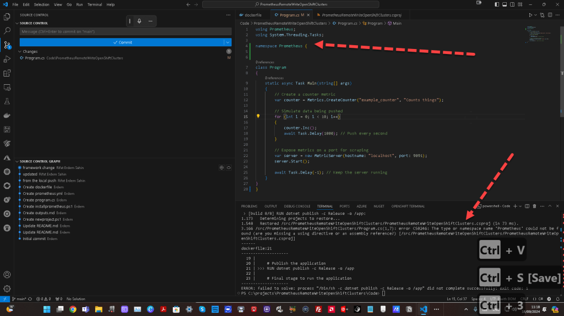
Task: Kill the terminal with trash icon
Action: [534, 206]
